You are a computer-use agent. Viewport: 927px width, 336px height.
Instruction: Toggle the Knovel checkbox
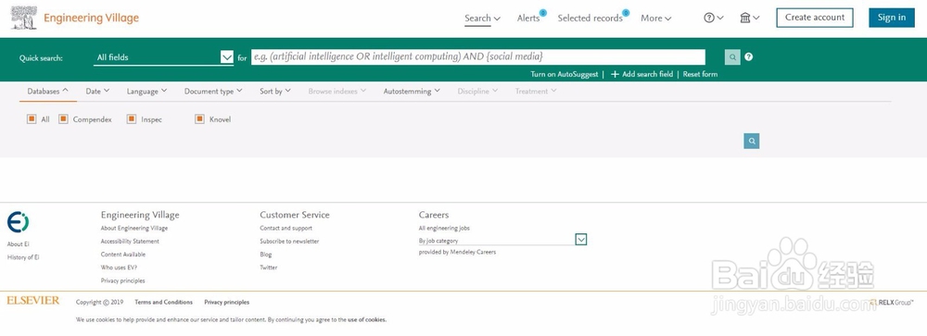[200, 118]
